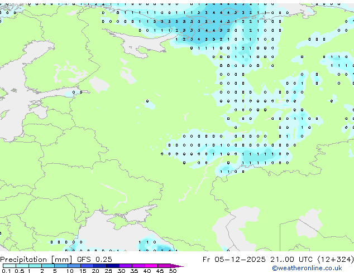Image resolution: width=354 pixels, height=273 pixels.
Task: Select the 0.5–1 mm legend color swatch
Action: [22, 266]
